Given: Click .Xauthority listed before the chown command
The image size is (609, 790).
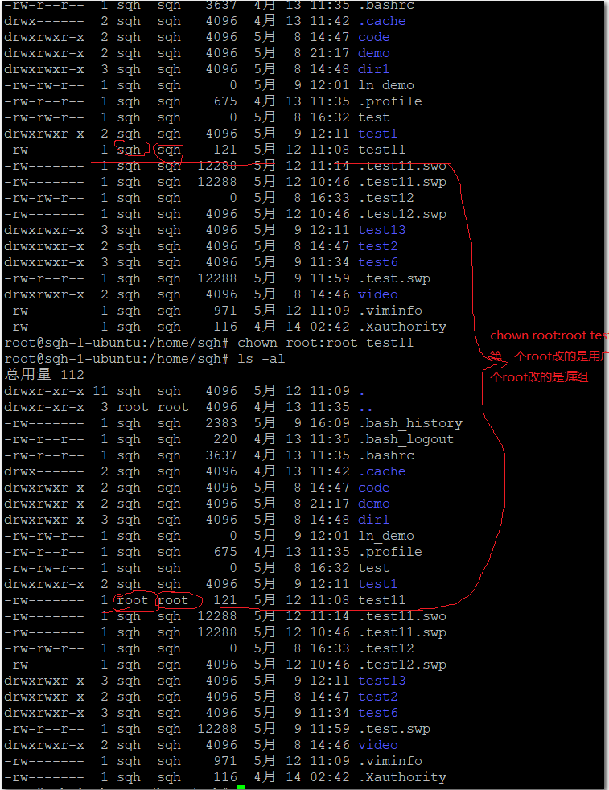Looking at the screenshot, I should [402, 327].
